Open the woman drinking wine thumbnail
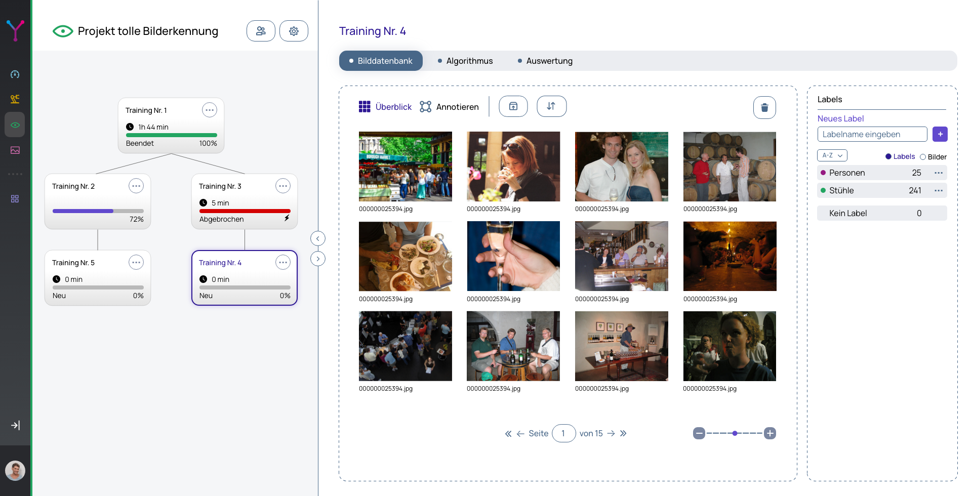 [513, 167]
